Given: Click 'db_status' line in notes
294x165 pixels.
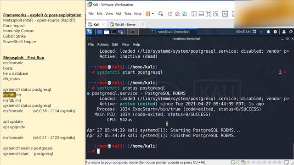Looking at the screenshot, I should point(11,79).
